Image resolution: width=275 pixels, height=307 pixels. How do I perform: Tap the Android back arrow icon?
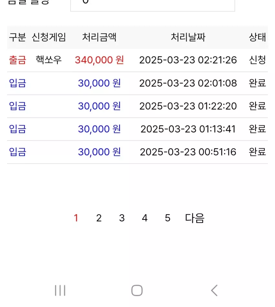(x=214, y=290)
